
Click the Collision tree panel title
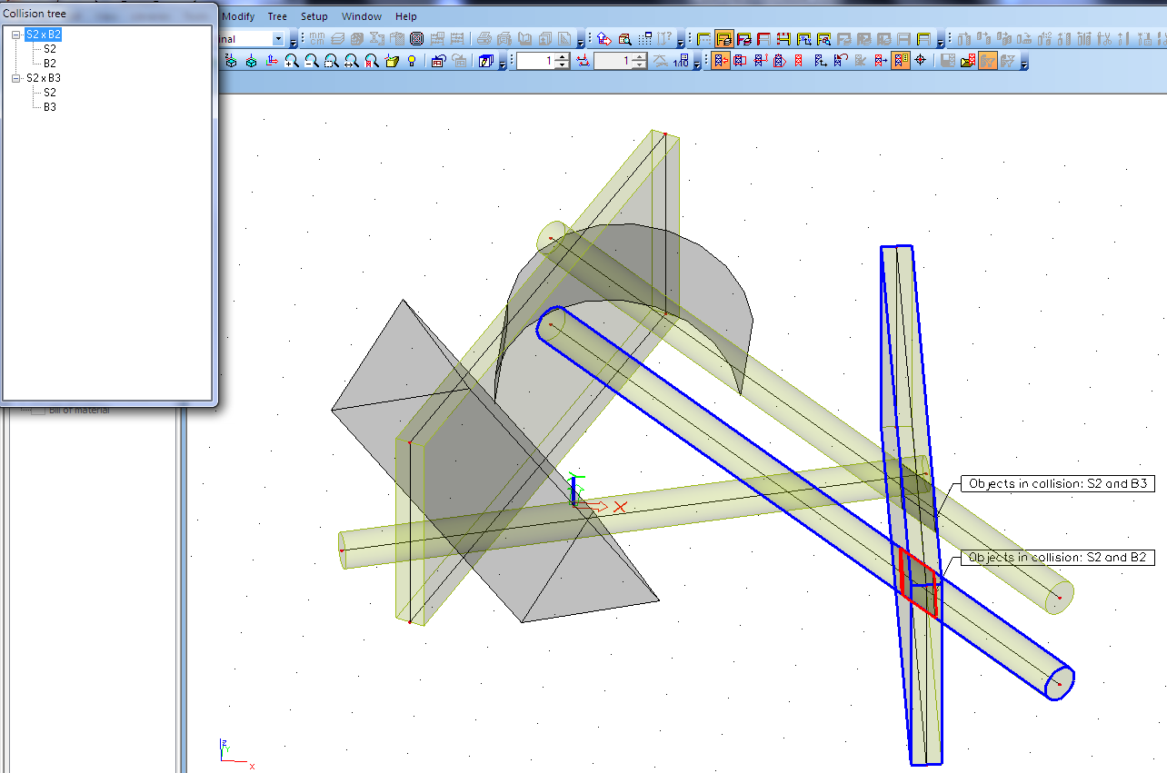click(35, 14)
